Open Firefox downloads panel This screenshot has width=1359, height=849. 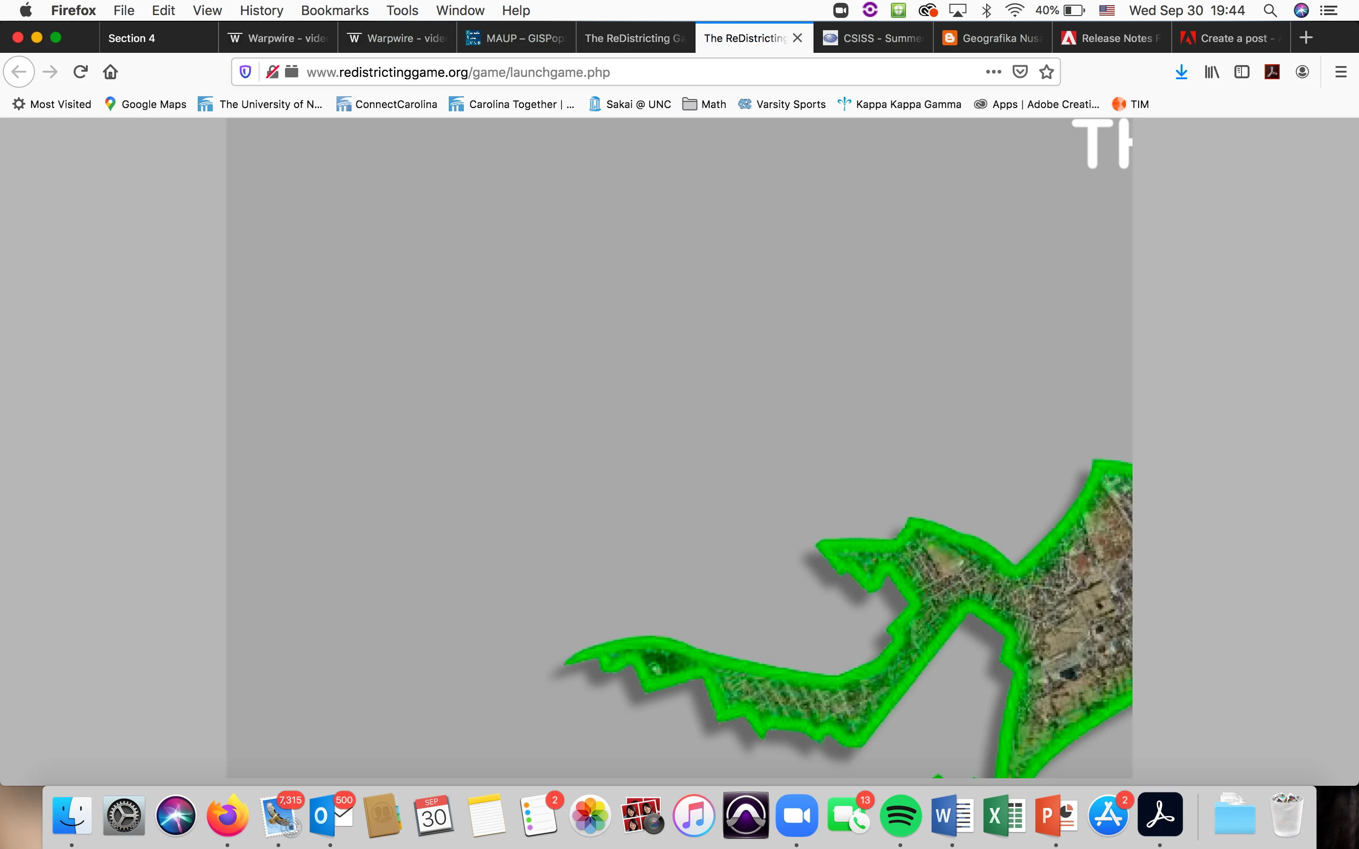[x=1181, y=72]
